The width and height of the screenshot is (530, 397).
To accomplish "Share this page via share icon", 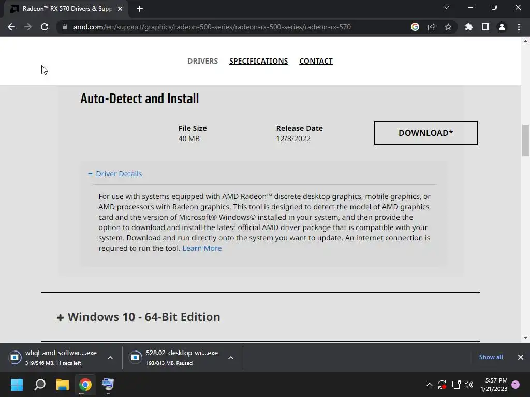I will coord(432,27).
